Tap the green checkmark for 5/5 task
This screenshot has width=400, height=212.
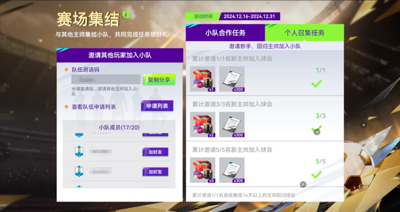click(x=317, y=175)
